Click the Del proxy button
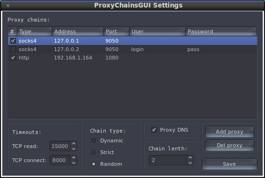This screenshot has height=178, width=265. click(x=229, y=145)
